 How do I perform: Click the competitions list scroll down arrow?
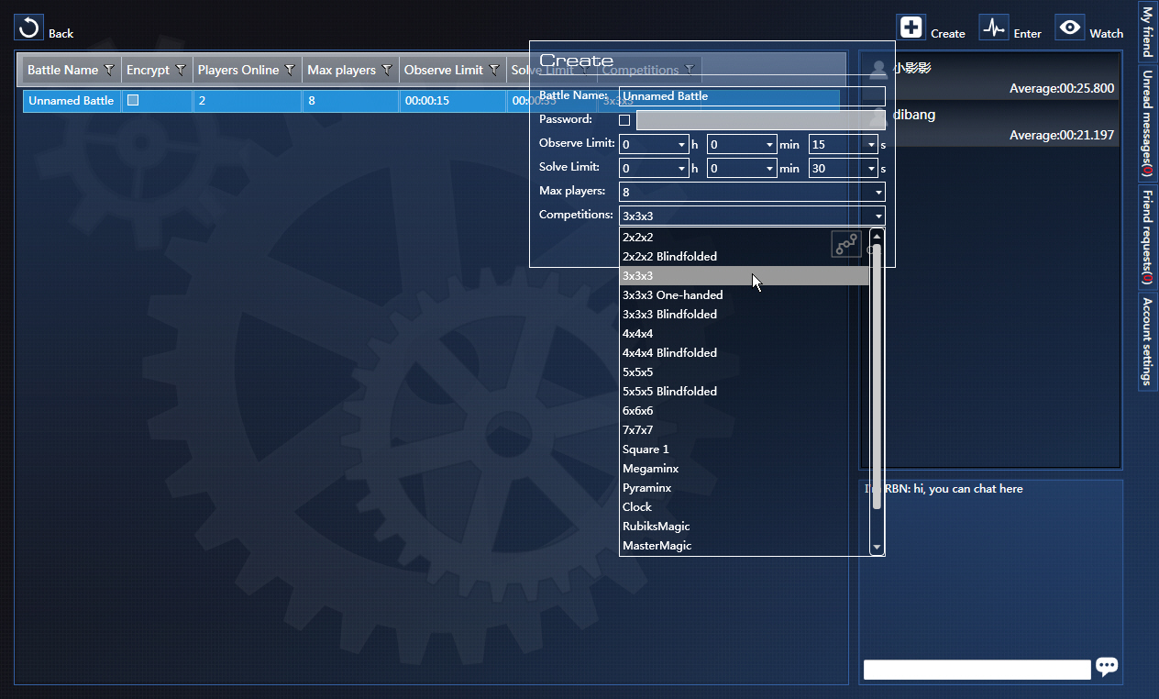point(877,548)
